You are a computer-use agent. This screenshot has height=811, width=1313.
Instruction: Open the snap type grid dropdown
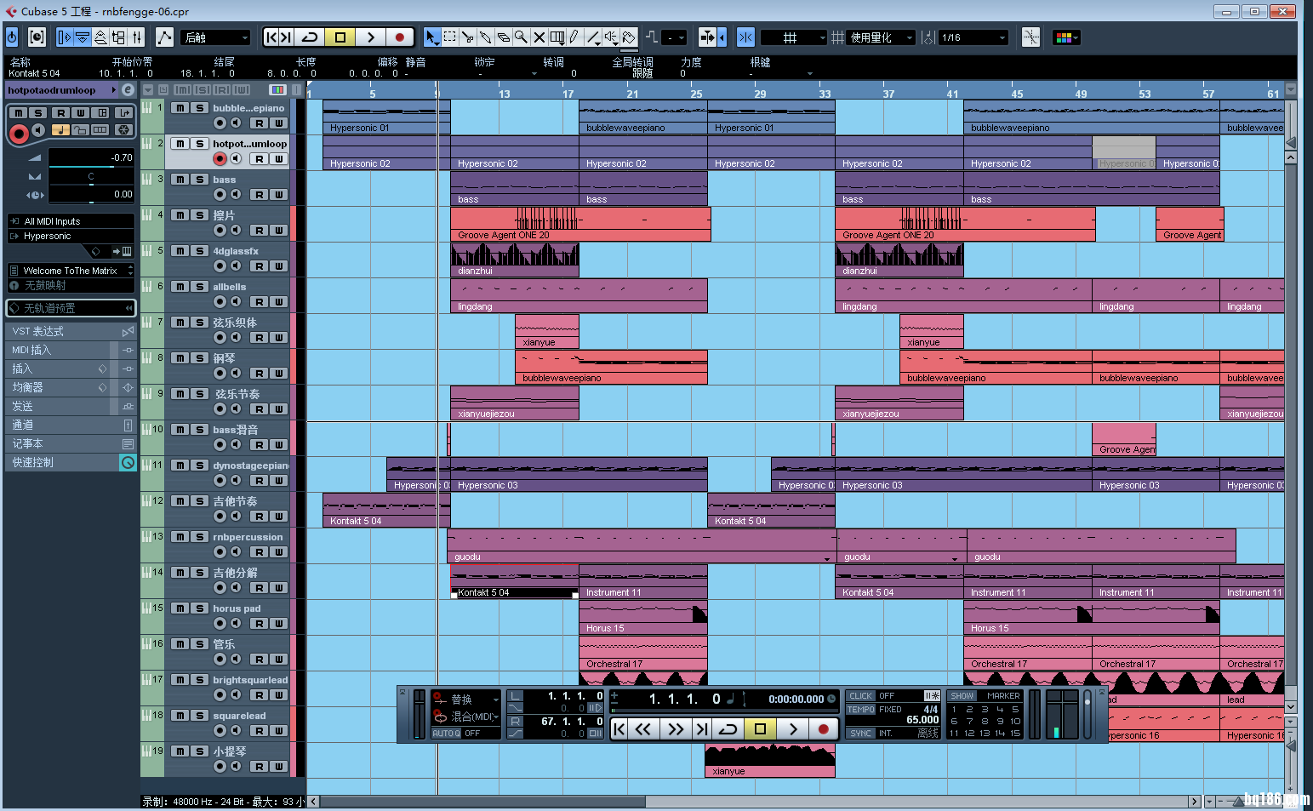793,37
